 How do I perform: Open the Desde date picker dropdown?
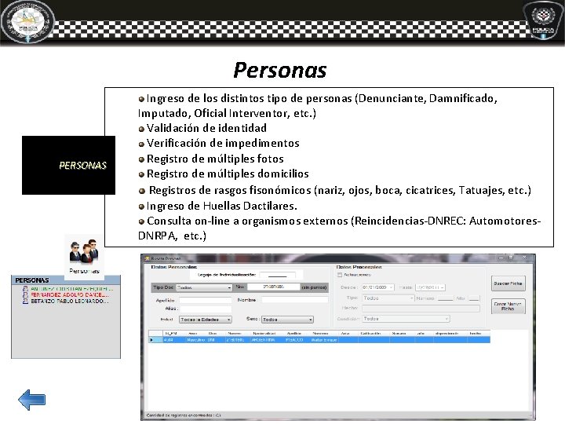pyautogui.click(x=391, y=287)
